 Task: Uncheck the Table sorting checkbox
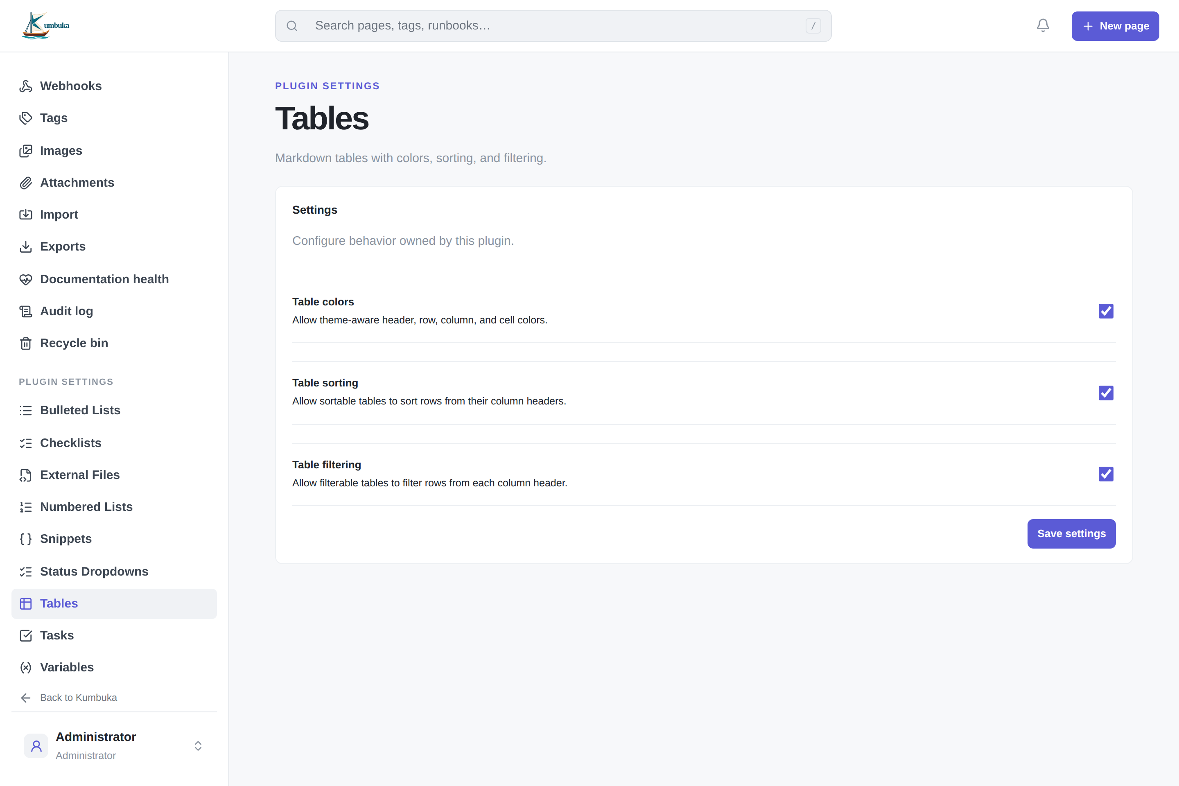coord(1106,393)
